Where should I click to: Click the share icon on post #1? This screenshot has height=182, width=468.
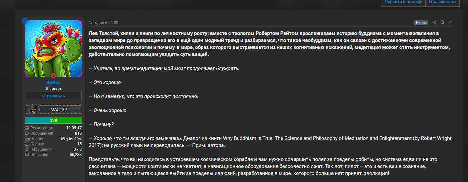coord(434,23)
